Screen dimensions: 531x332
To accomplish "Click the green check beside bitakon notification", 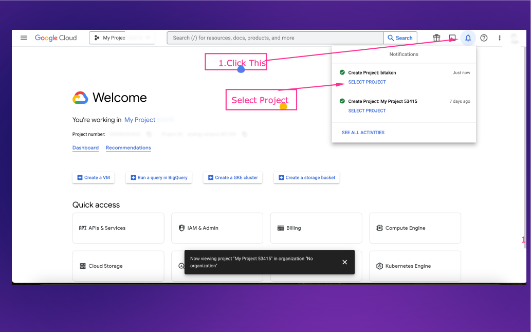I will pyautogui.click(x=342, y=72).
